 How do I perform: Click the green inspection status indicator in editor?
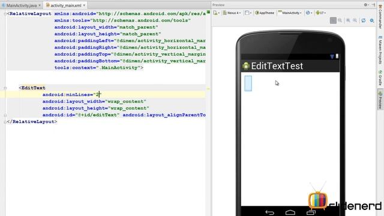pos(208,12)
